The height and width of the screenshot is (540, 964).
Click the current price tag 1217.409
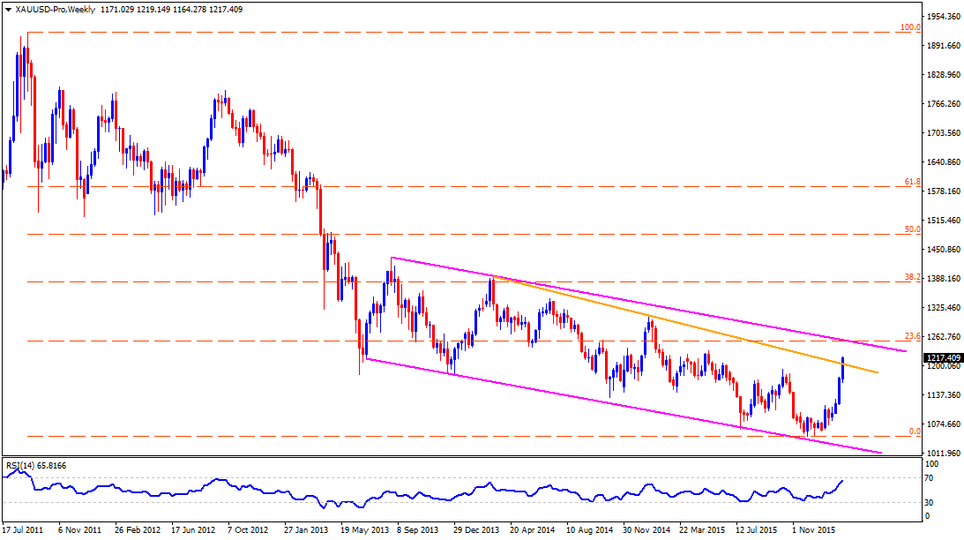coord(943,358)
